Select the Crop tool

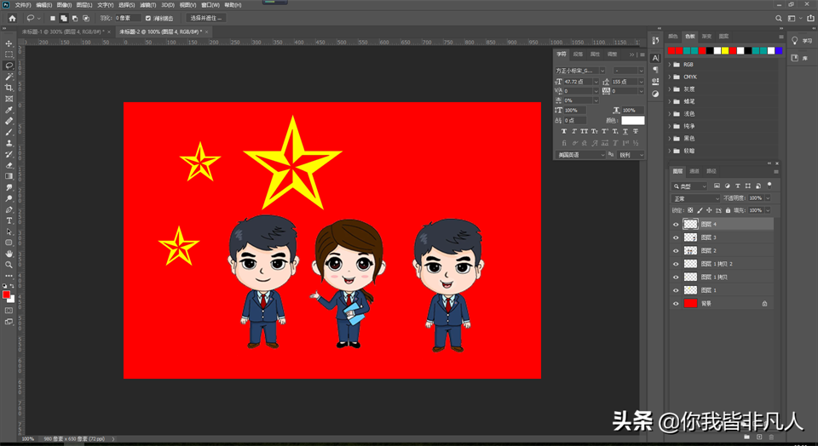(x=9, y=88)
